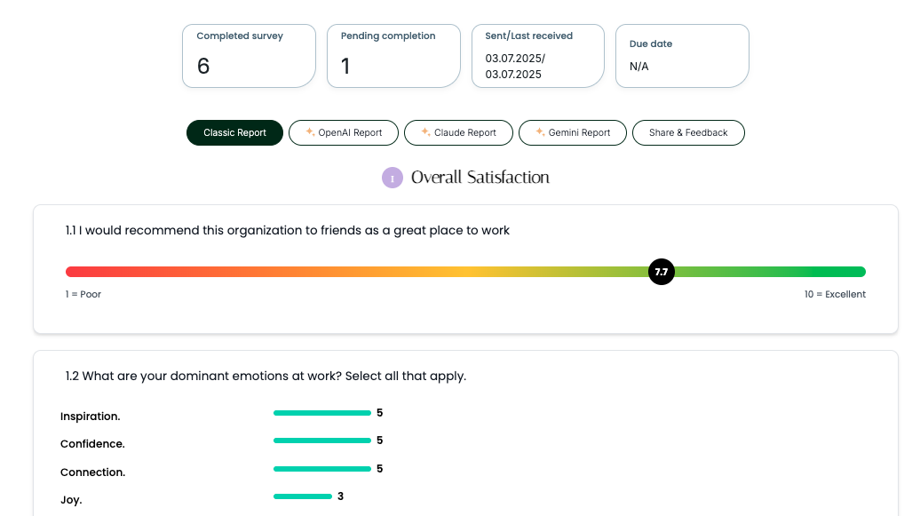Screen dimensions: 920x516
Task: Click the sparkle icon on Claude Report
Action: 425,132
